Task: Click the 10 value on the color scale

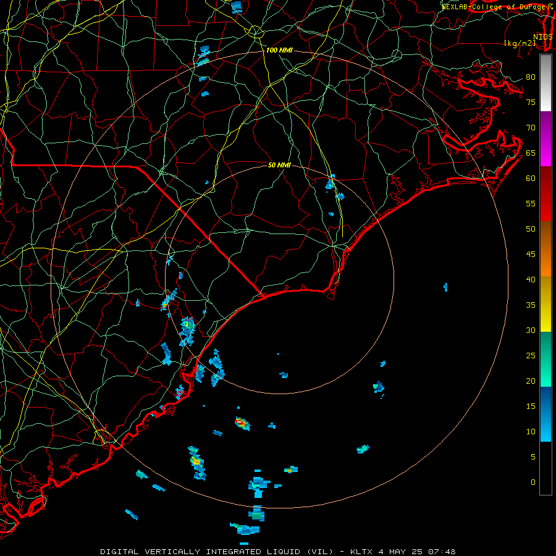Action: point(531,432)
